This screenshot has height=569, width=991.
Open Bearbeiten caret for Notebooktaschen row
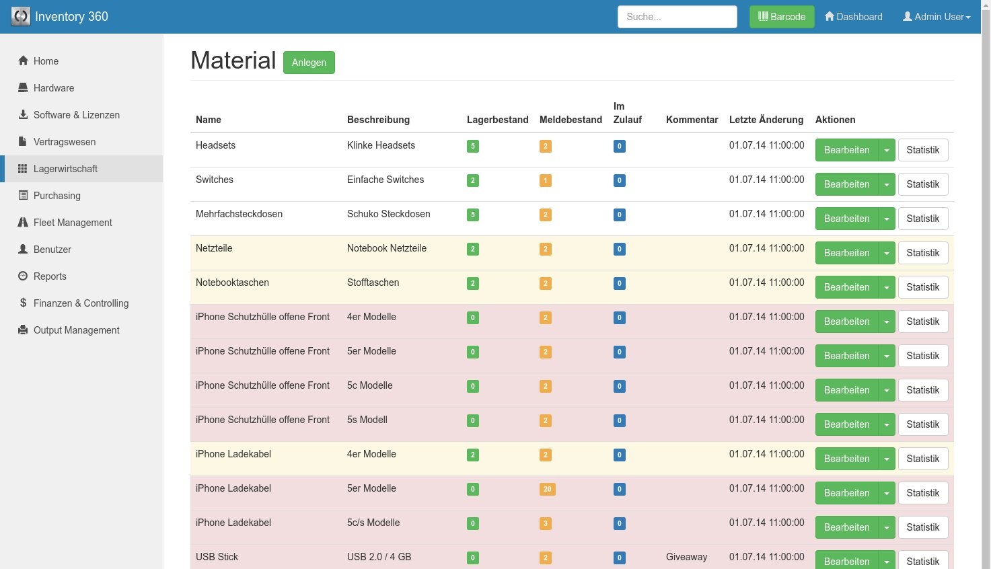(887, 287)
